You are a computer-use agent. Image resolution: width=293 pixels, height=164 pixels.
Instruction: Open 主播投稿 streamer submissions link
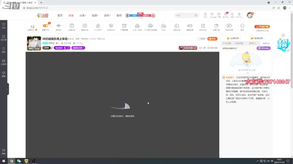pyautogui.click(x=234, y=38)
